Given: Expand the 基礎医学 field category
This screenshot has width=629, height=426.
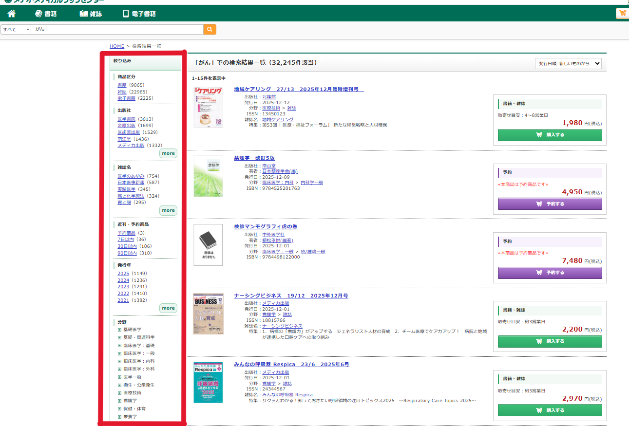Looking at the screenshot, I should (120, 330).
